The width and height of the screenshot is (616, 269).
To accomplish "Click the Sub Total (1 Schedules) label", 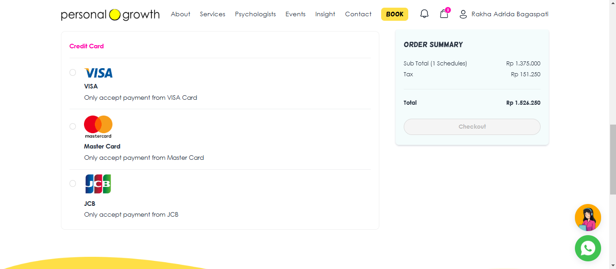I will (435, 63).
